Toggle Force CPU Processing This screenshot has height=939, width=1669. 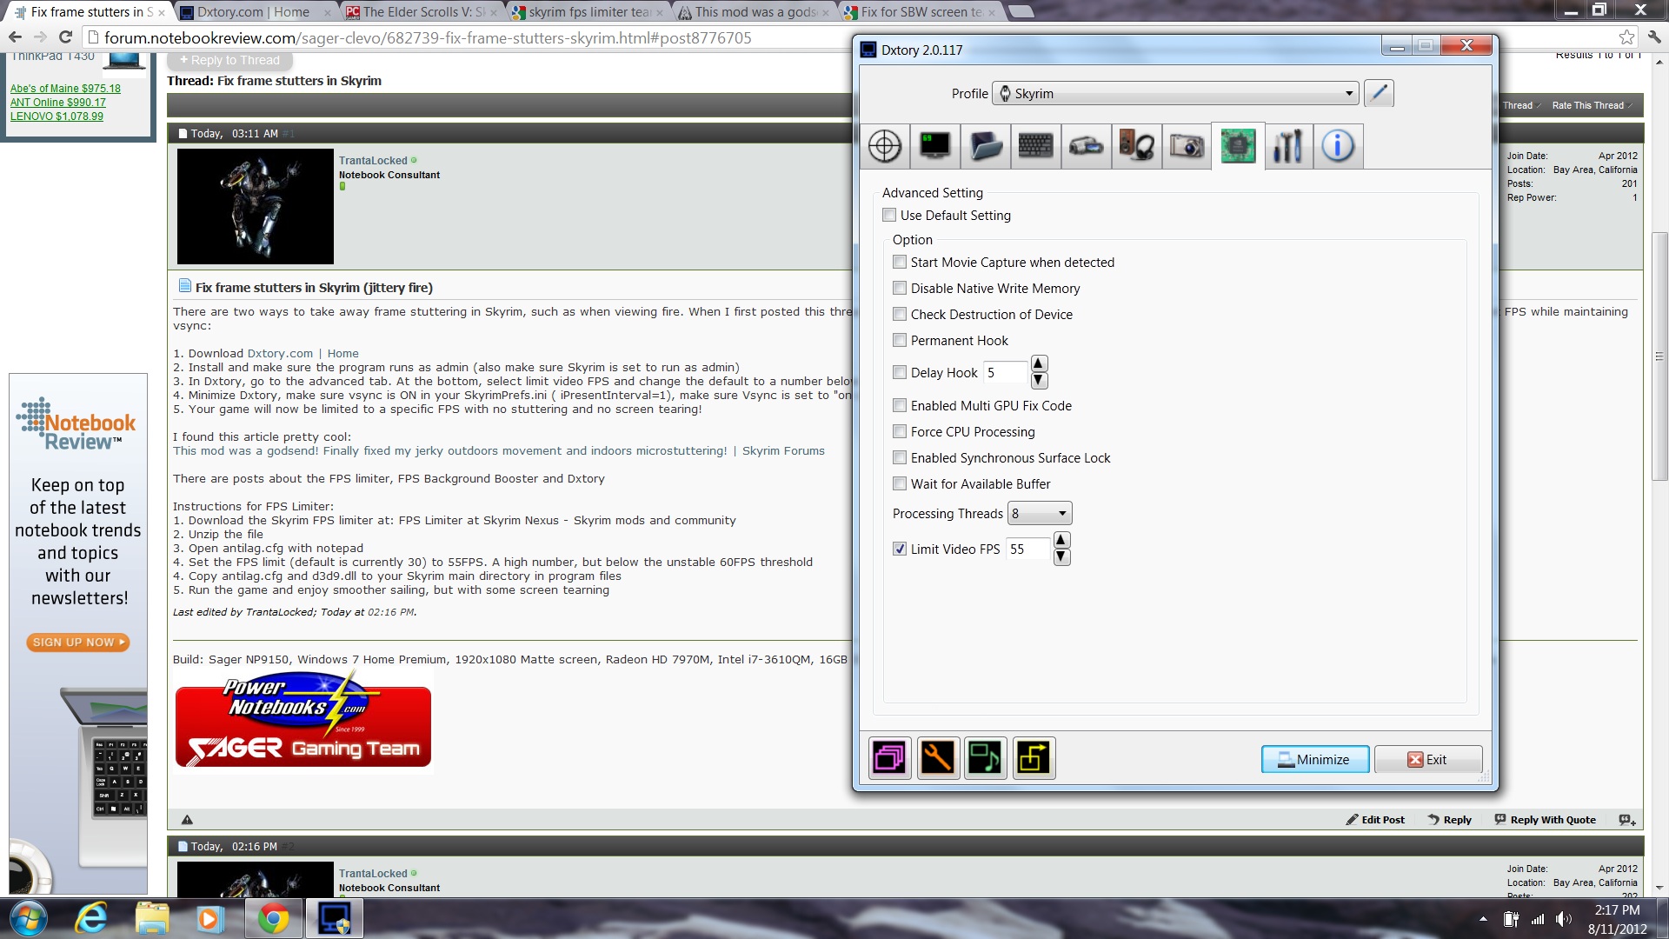click(x=900, y=431)
